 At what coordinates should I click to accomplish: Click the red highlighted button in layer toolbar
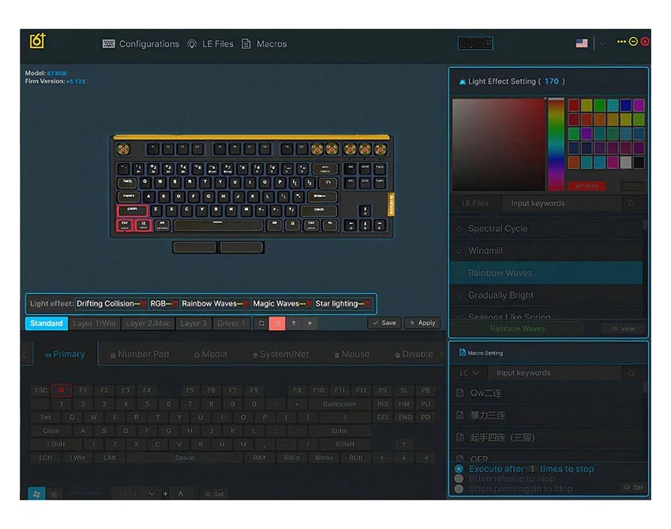coord(277,323)
